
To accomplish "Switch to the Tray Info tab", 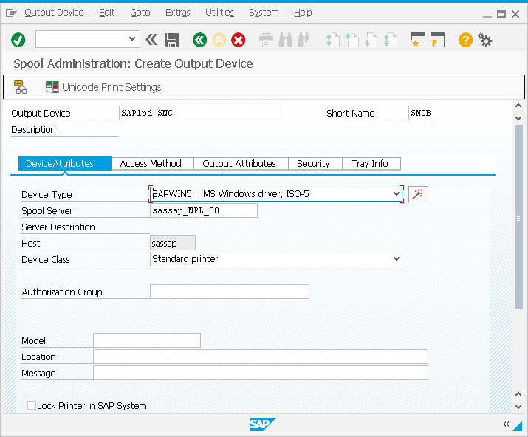I will [x=371, y=163].
